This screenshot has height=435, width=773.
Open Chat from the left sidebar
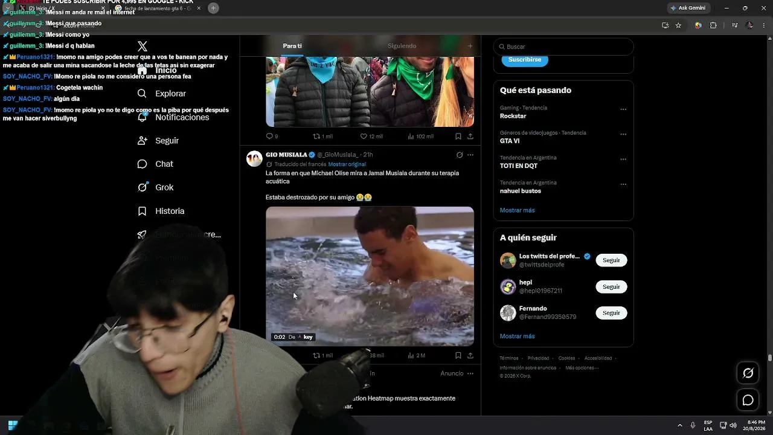155,164
